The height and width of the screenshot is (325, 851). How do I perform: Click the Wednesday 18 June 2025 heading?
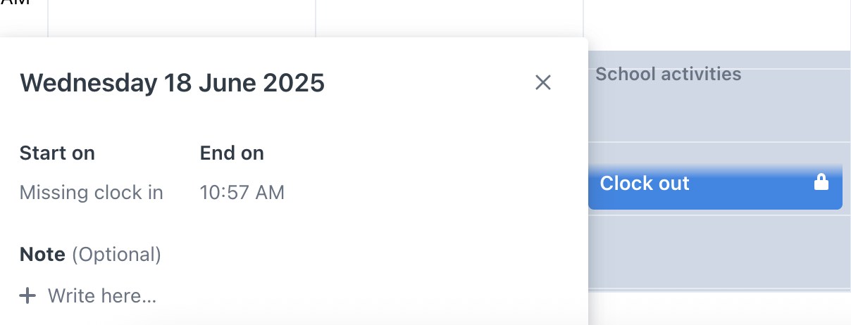(173, 83)
